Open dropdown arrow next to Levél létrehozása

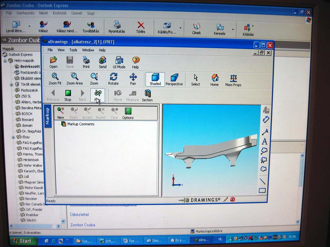[29, 26]
